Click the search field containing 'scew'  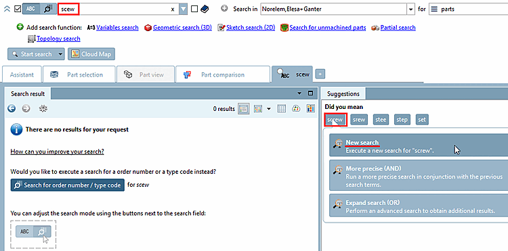click(119, 9)
